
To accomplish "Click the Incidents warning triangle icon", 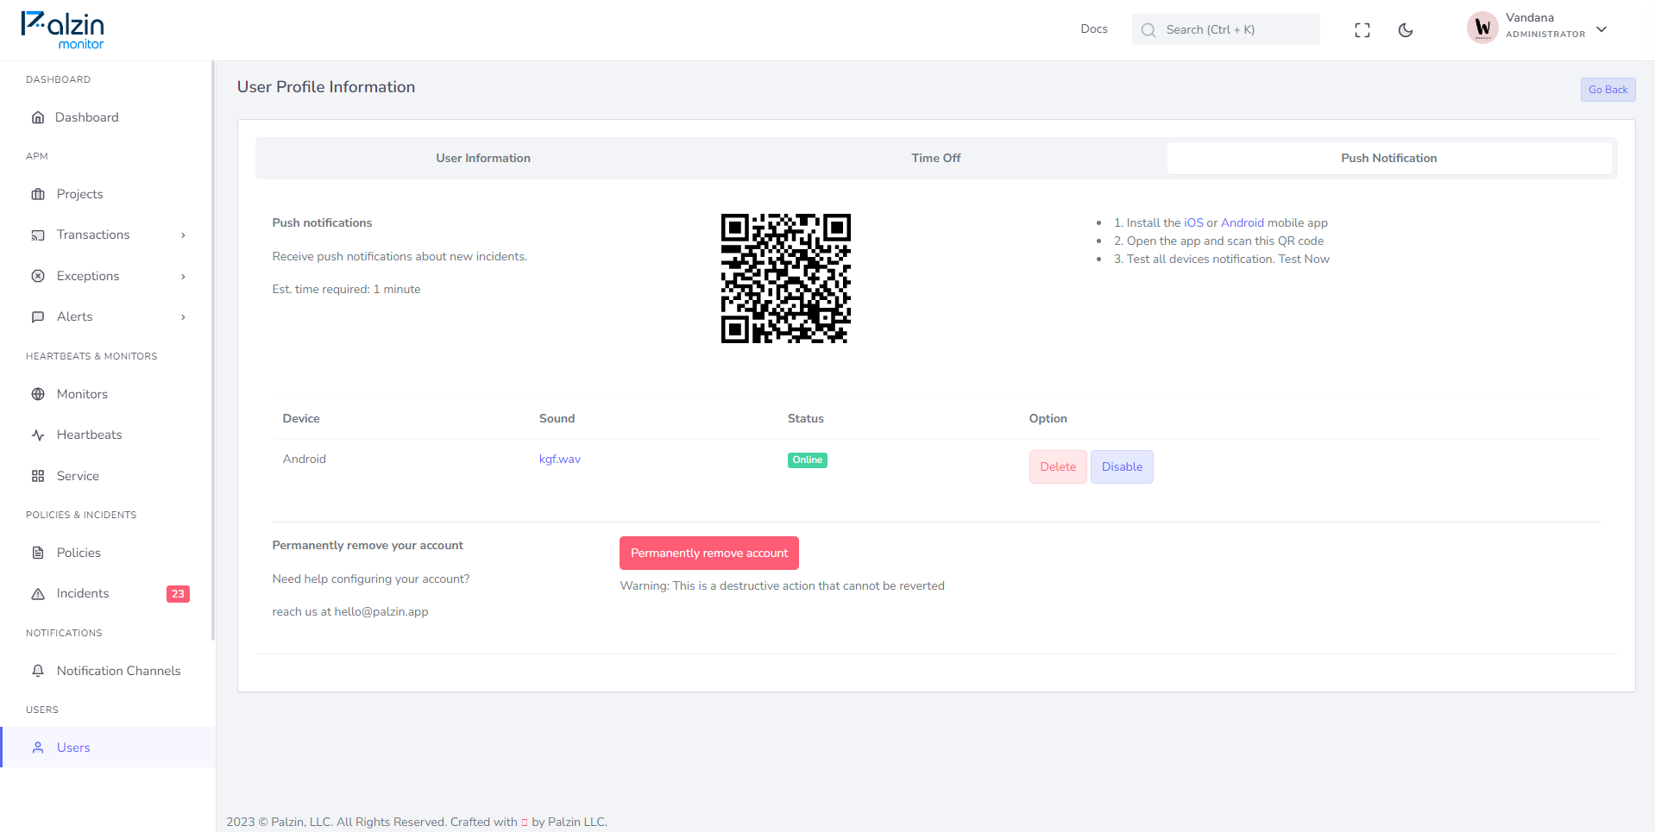I will (x=38, y=594).
